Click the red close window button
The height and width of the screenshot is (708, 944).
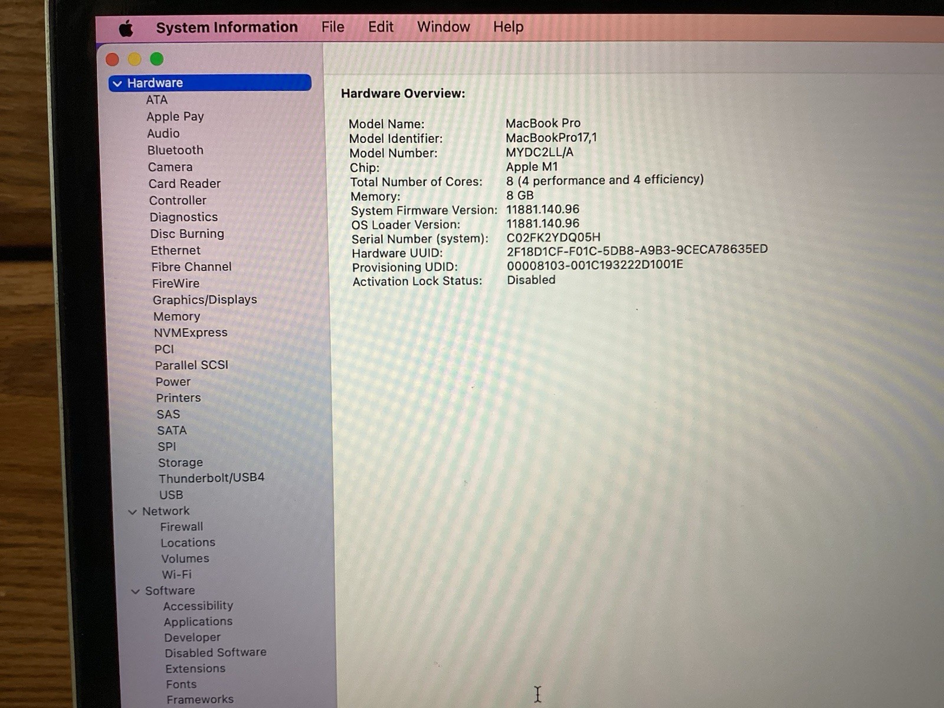pyautogui.click(x=112, y=59)
